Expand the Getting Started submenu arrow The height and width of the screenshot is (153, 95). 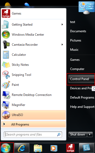(62, 24)
